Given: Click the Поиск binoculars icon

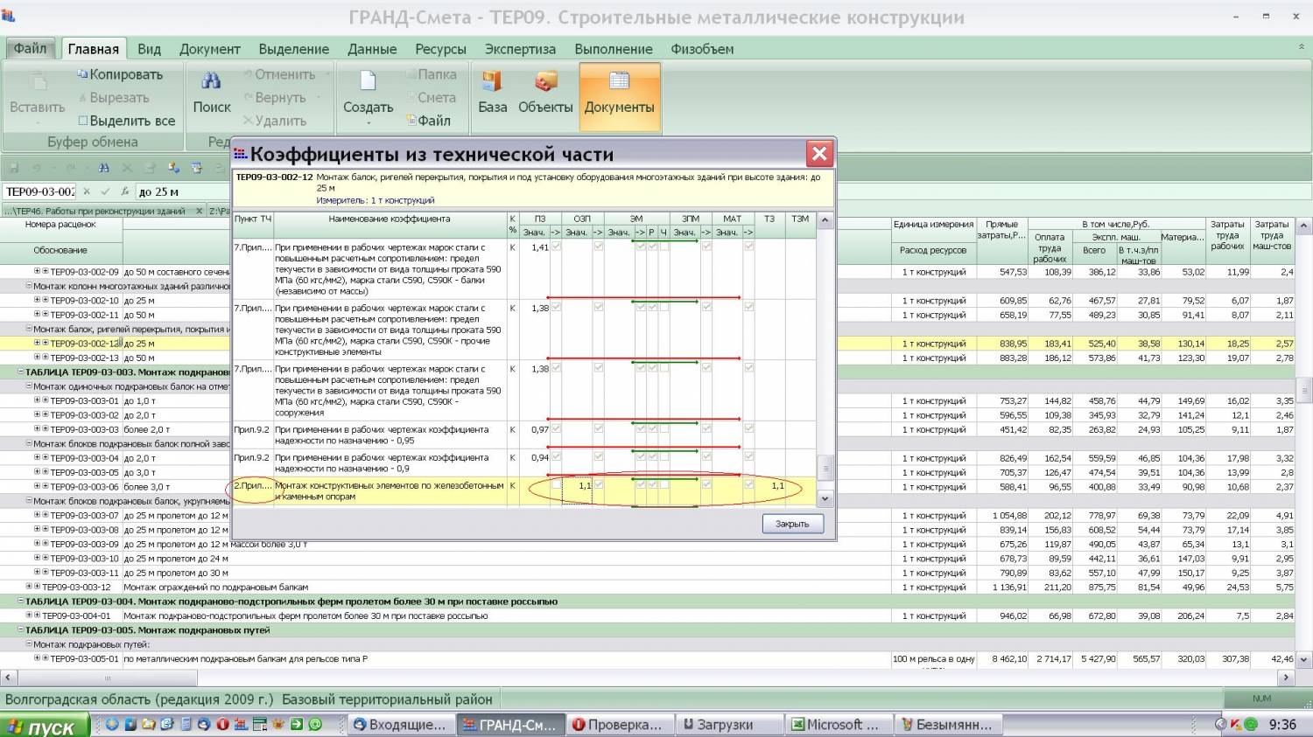Looking at the screenshot, I should coord(211,82).
